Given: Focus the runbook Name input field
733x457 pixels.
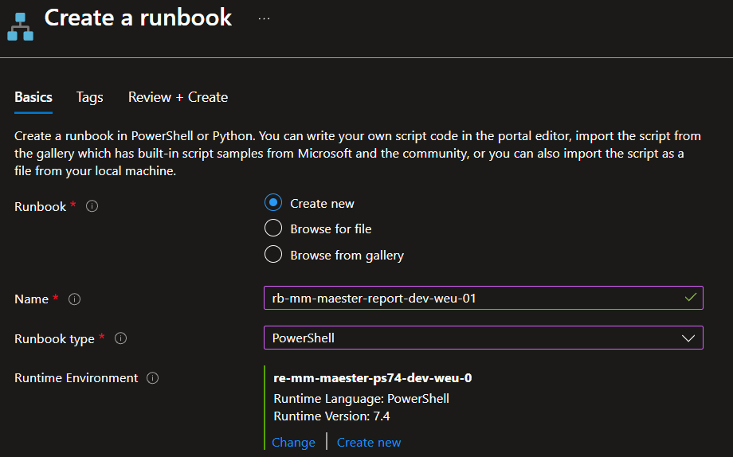Looking at the screenshot, I should click(484, 298).
